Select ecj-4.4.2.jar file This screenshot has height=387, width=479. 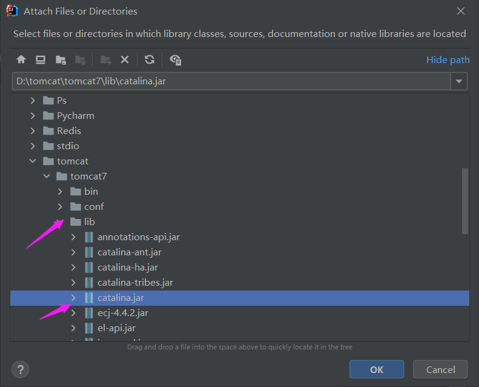point(123,313)
